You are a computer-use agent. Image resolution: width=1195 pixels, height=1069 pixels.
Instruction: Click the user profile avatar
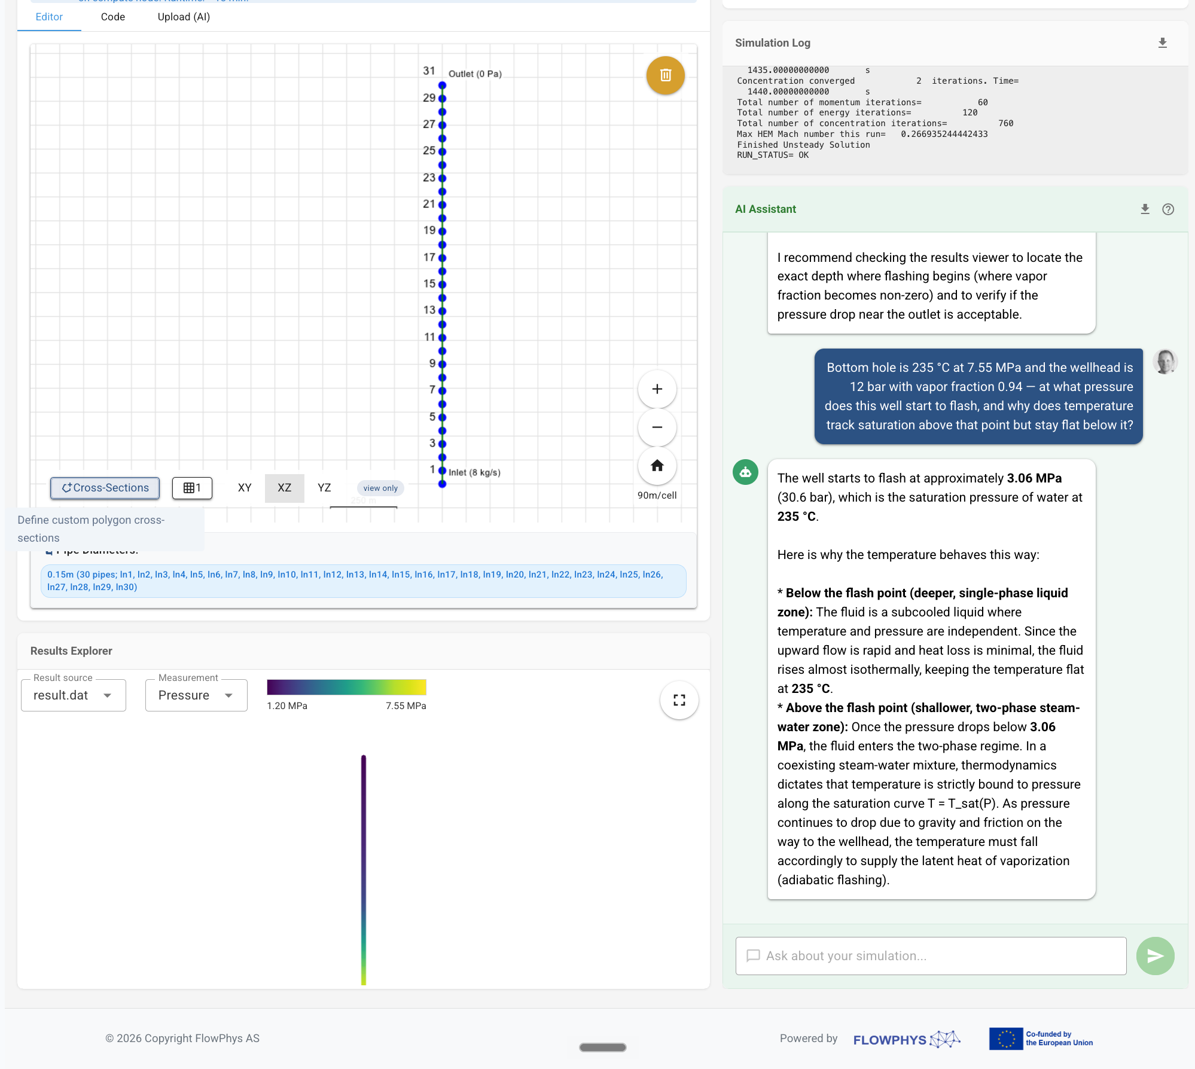pos(1164,362)
